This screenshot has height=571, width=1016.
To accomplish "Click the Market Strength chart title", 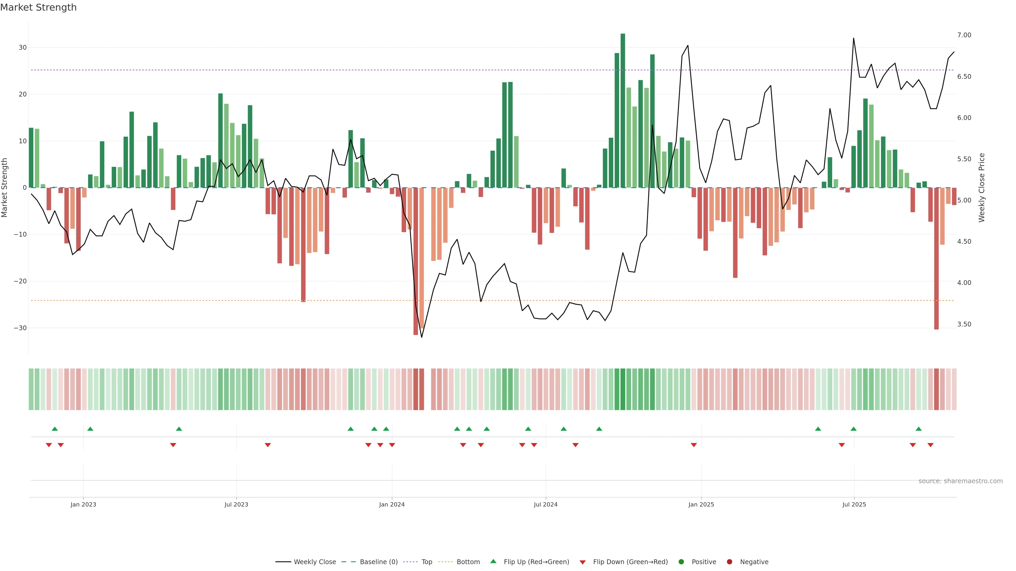I will [x=38, y=7].
